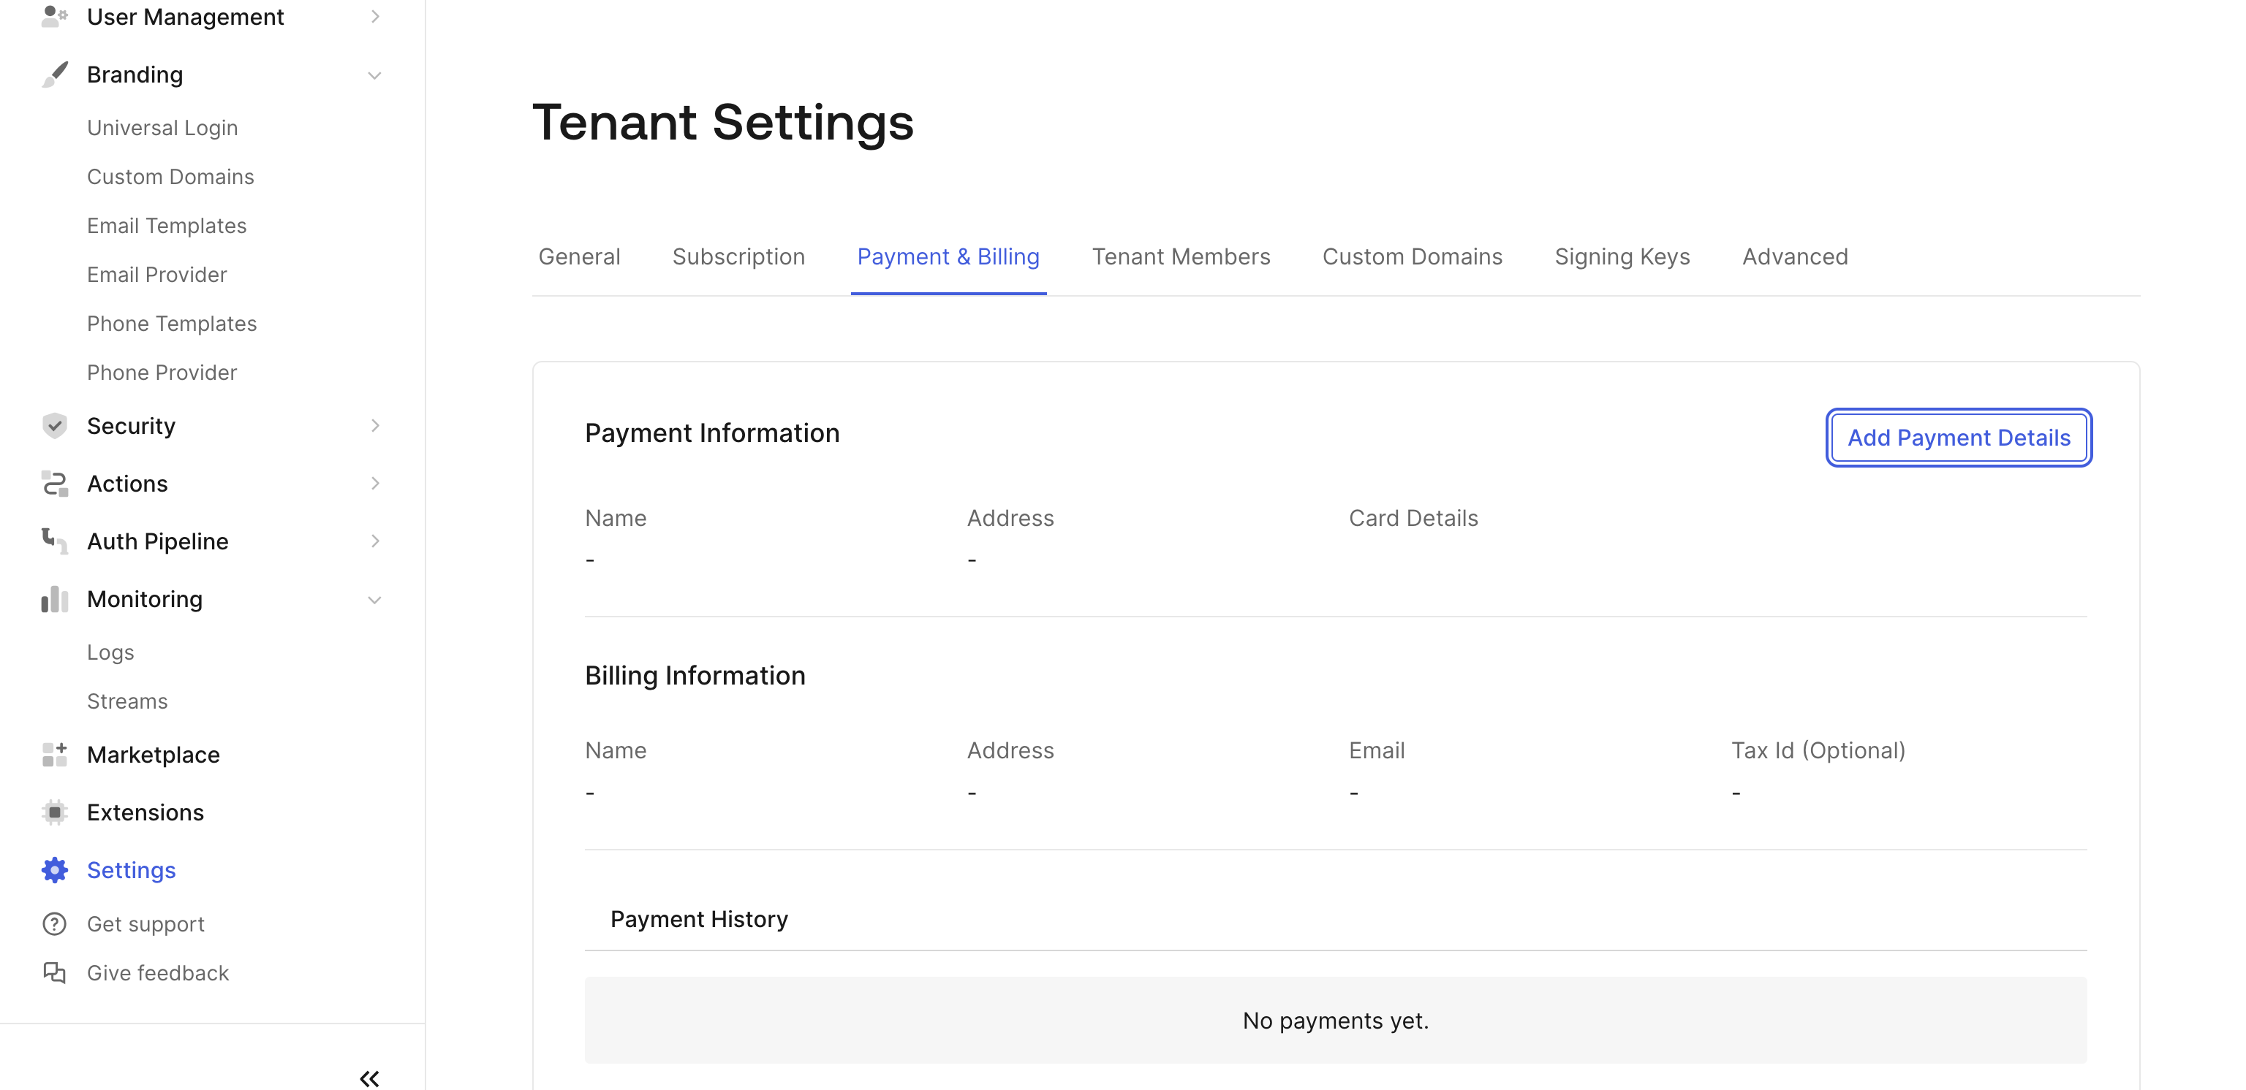This screenshot has width=2246, height=1090.
Task: Open Custom Domains under Branding
Action: (x=171, y=176)
